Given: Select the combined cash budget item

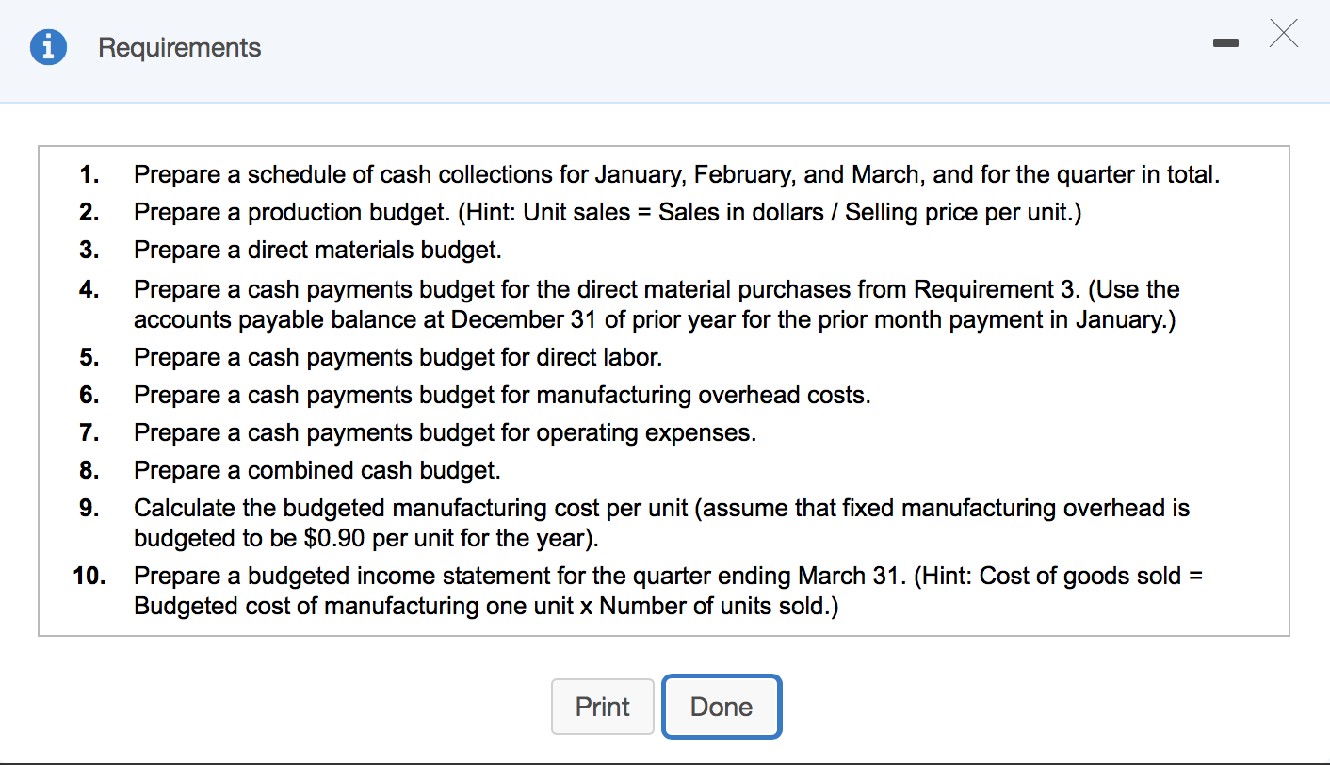Looking at the screenshot, I should pos(317,470).
